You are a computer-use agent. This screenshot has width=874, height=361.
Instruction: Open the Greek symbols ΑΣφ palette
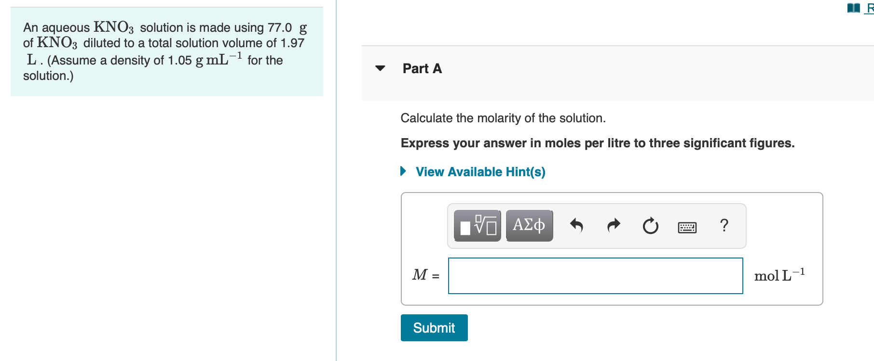[x=529, y=225]
